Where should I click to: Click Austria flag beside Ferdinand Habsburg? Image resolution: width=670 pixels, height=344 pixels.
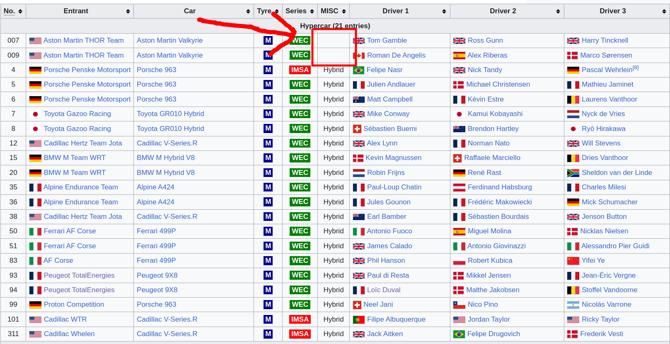(459, 187)
